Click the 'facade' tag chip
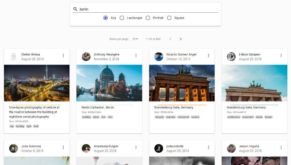 pyautogui.click(x=268, y=117)
